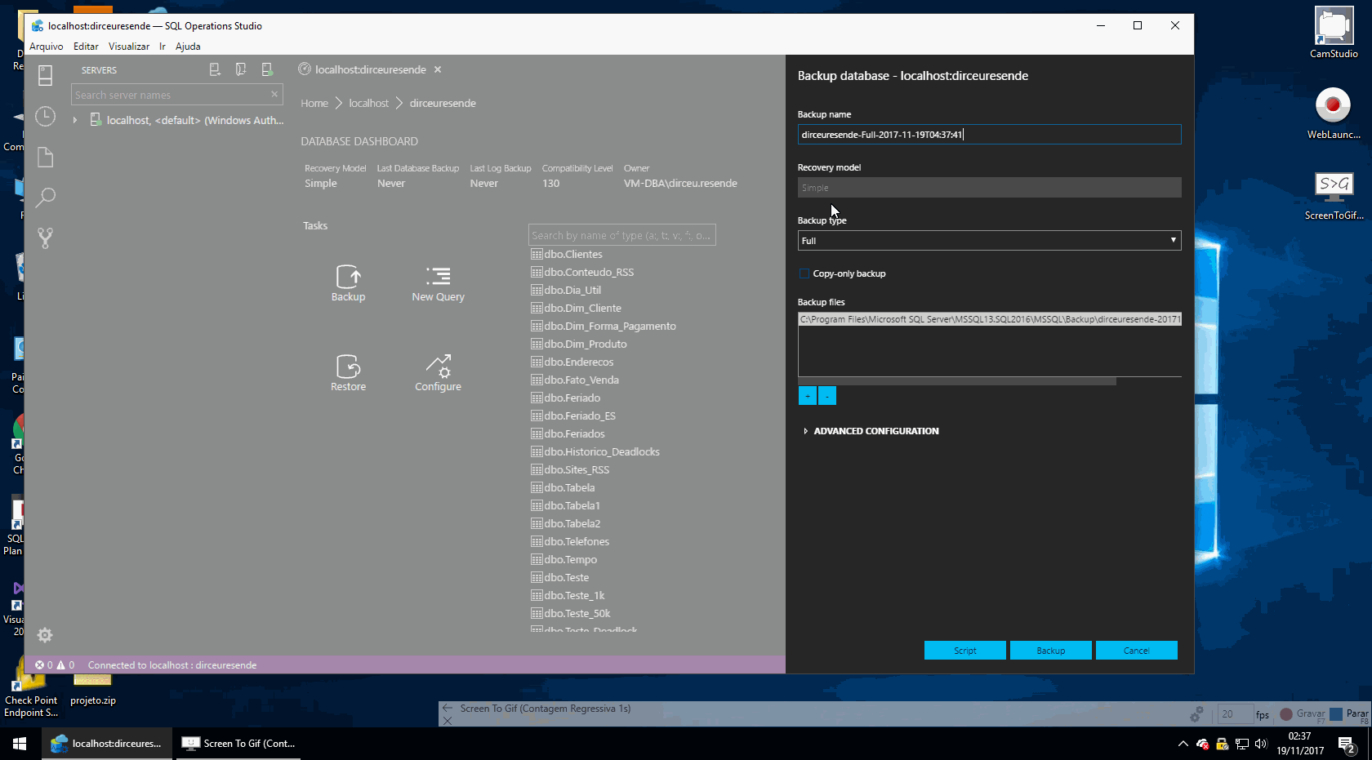
Task: Open the settings gear in activity bar
Action: [45, 635]
